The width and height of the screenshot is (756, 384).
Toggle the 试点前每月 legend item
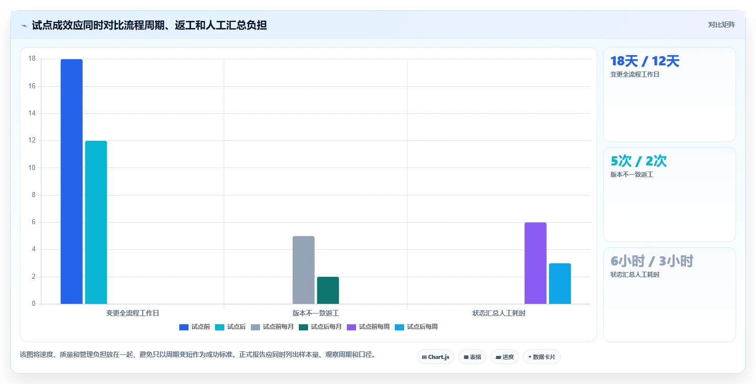pyautogui.click(x=272, y=327)
